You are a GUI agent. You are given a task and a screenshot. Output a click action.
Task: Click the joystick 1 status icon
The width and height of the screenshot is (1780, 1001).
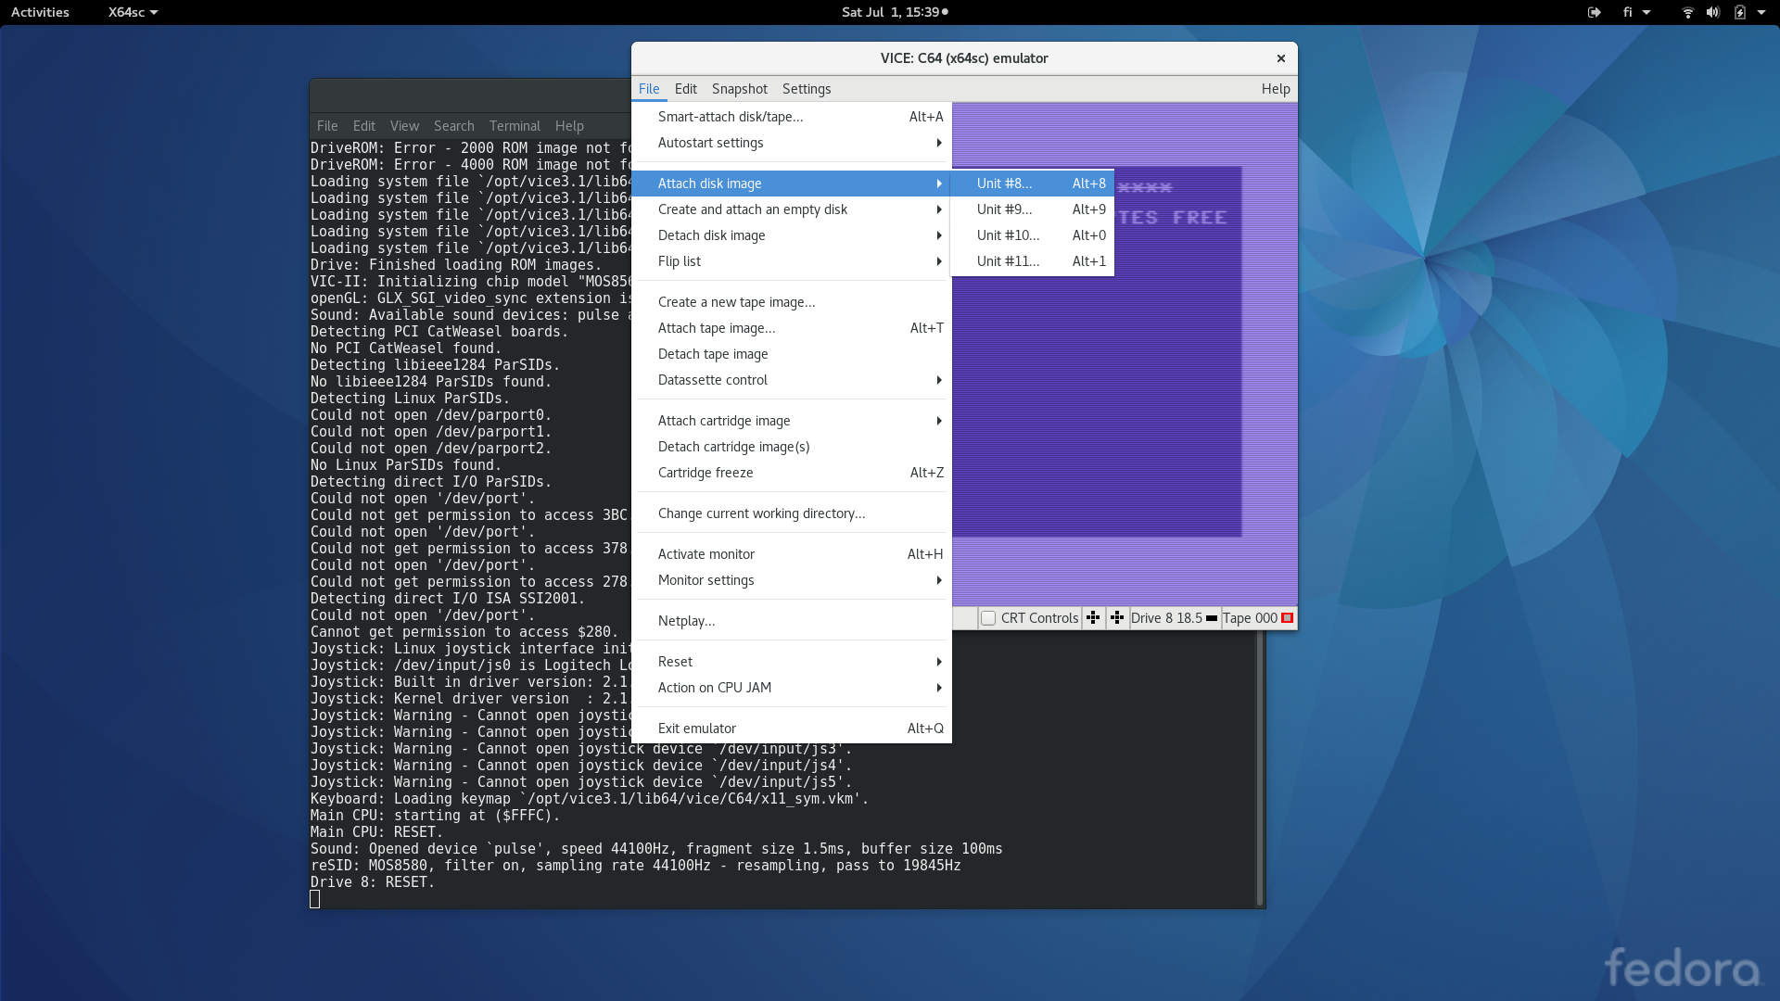pyautogui.click(x=1094, y=617)
